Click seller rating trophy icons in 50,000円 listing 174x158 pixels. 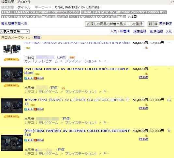click(x=72, y=57)
